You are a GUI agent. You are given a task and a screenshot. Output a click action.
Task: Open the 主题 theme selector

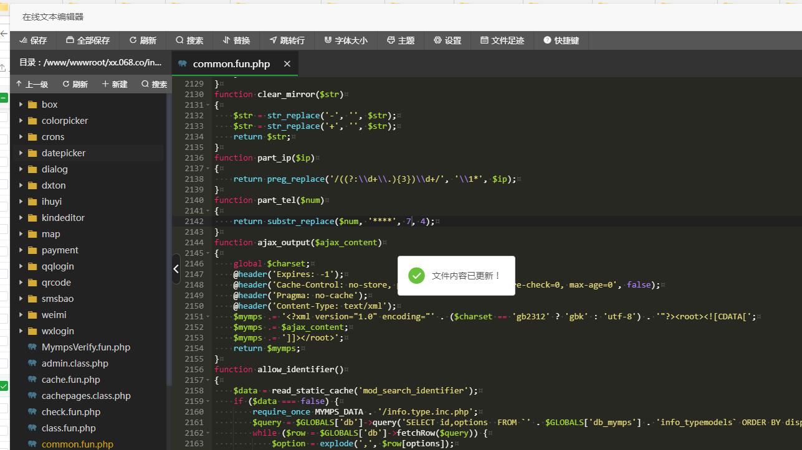tap(401, 40)
